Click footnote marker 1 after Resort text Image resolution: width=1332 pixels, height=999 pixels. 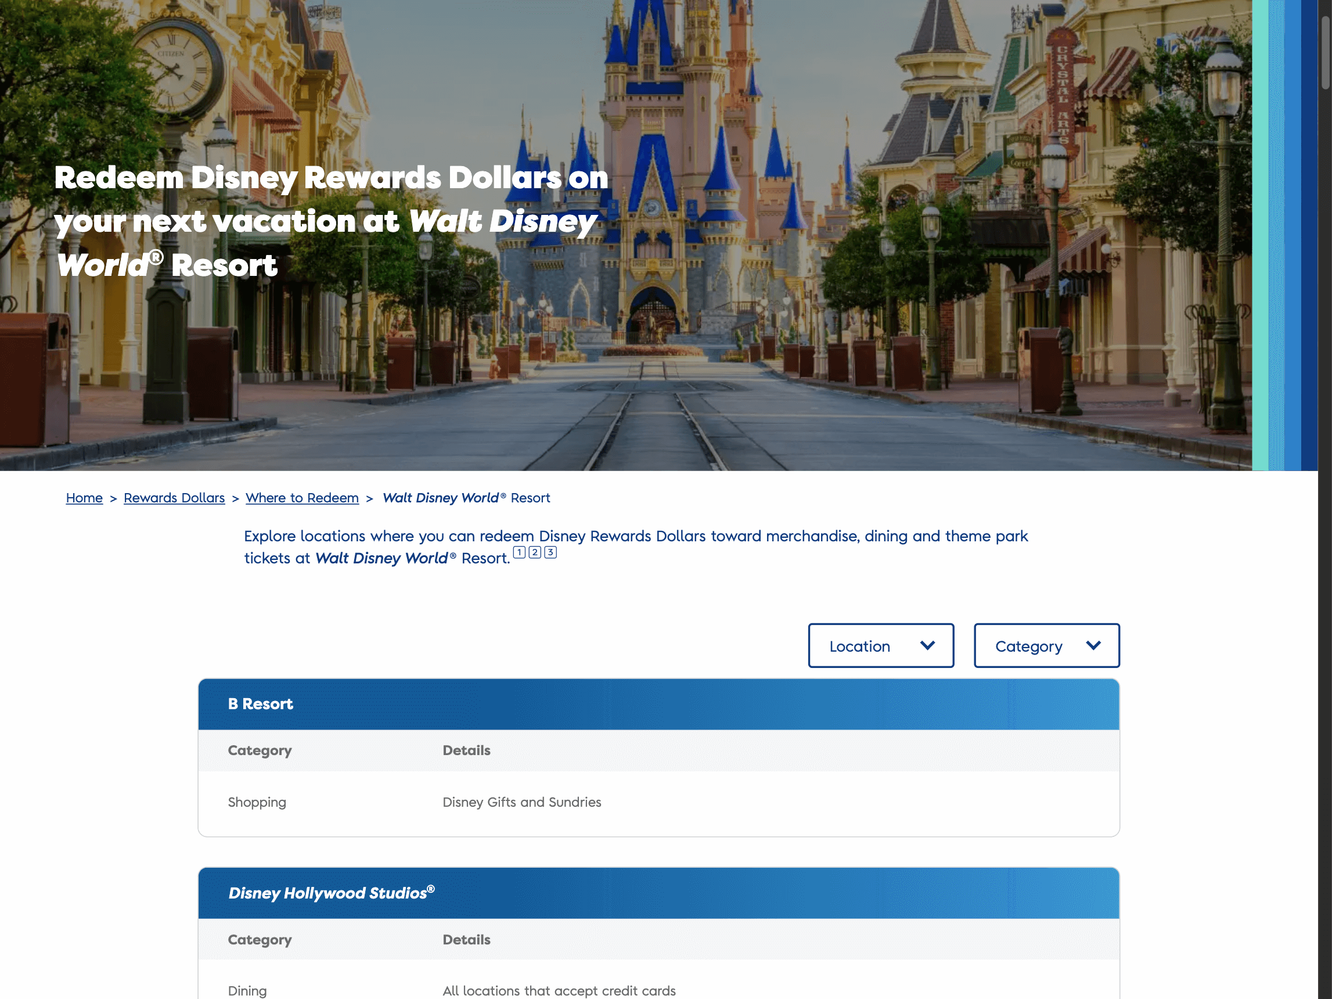click(519, 552)
